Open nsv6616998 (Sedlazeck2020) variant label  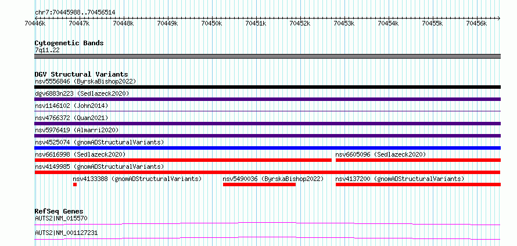click(x=80, y=154)
